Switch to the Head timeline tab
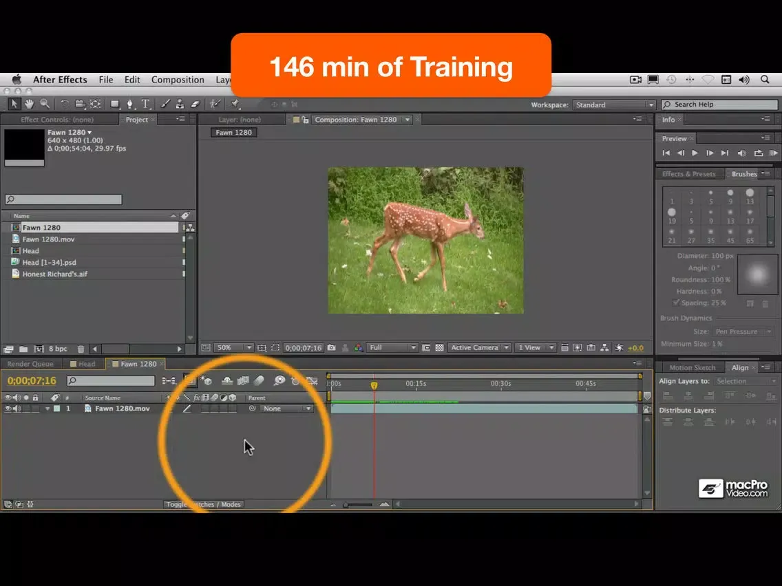Viewport: 782px width, 586px height. tap(83, 364)
